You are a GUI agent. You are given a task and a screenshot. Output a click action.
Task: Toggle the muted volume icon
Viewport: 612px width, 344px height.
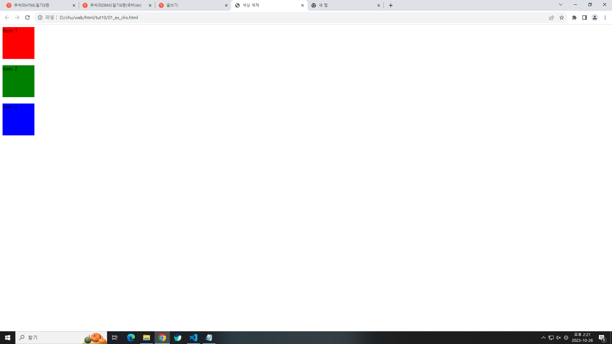click(558, 338)
